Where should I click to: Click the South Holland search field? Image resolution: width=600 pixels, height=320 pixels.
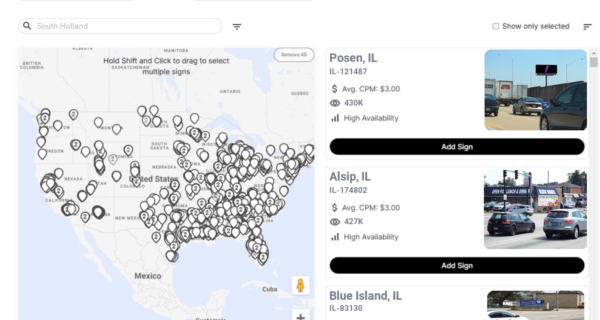pos(124,26)
